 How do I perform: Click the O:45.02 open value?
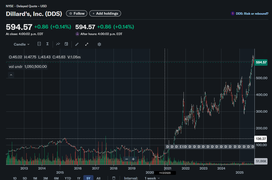(15, 57)
